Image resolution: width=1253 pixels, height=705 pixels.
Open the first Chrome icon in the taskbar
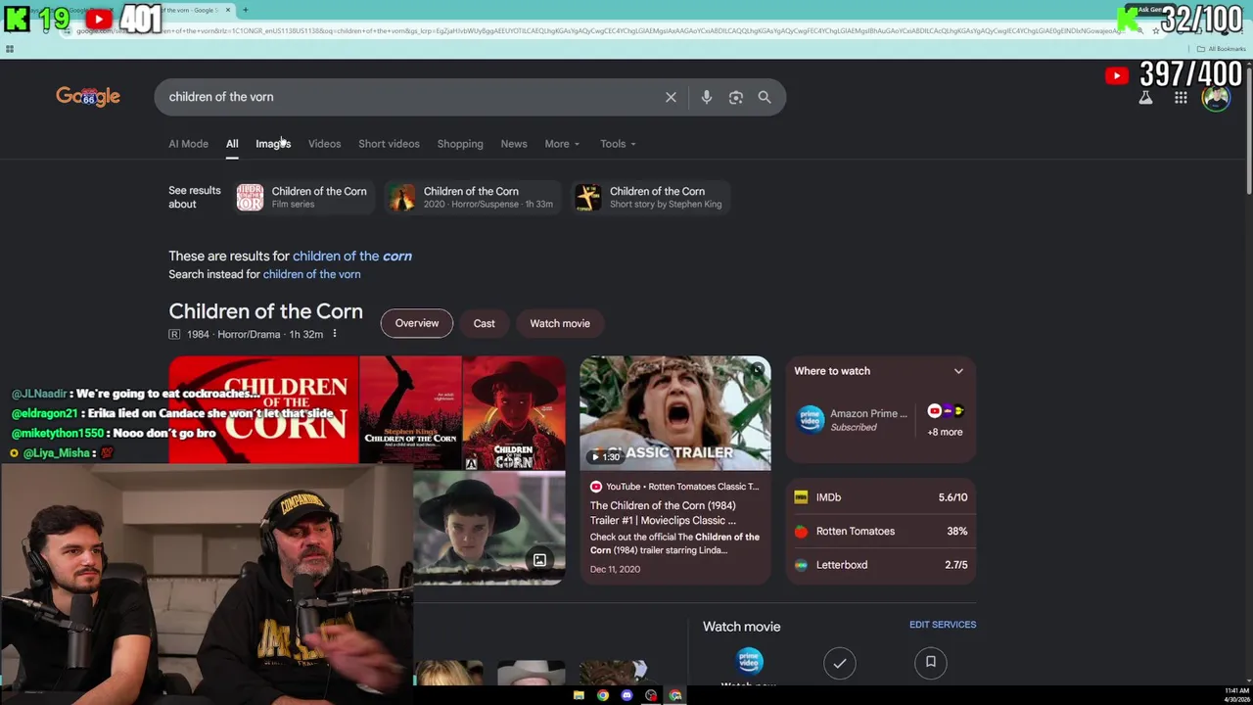pyautogui.click(x=603, y=695)
